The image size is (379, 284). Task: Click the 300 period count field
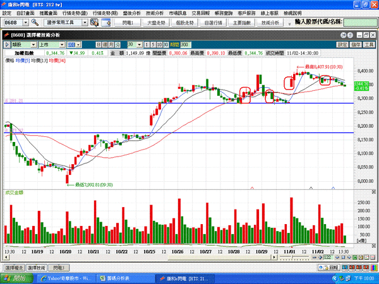[x=185, y=45]
